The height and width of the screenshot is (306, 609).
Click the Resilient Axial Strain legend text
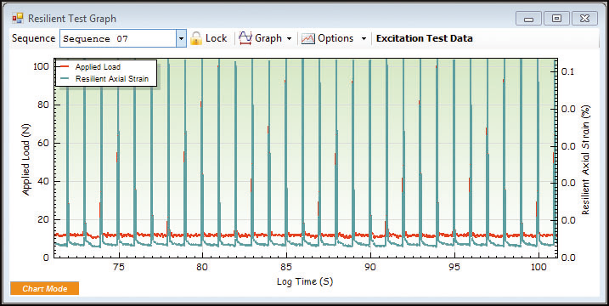[112, 79]
